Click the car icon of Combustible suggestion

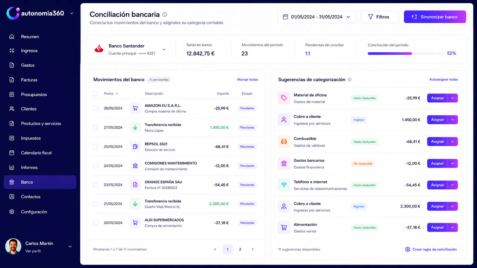(x=284, y=142)
